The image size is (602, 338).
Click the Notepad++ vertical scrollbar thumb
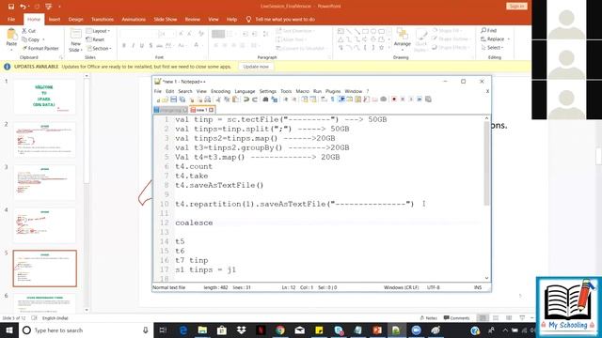[486, 162]
